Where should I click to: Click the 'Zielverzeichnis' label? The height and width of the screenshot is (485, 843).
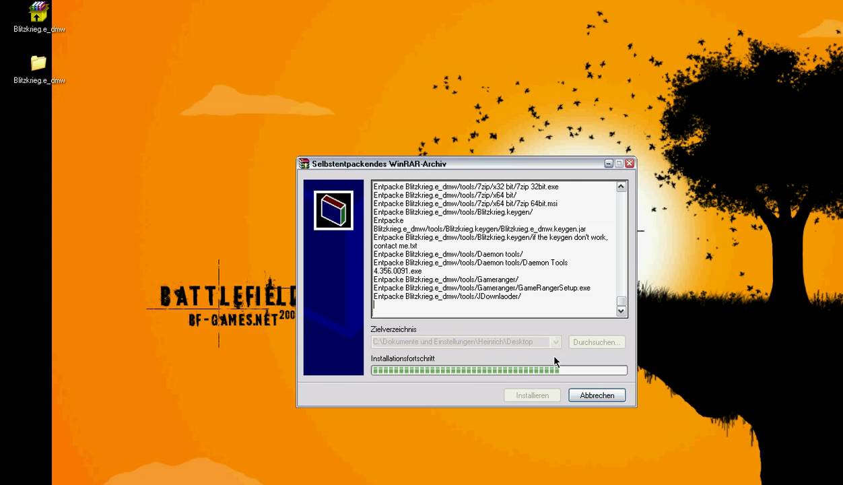pyautogui.click(x=393, y=329)
